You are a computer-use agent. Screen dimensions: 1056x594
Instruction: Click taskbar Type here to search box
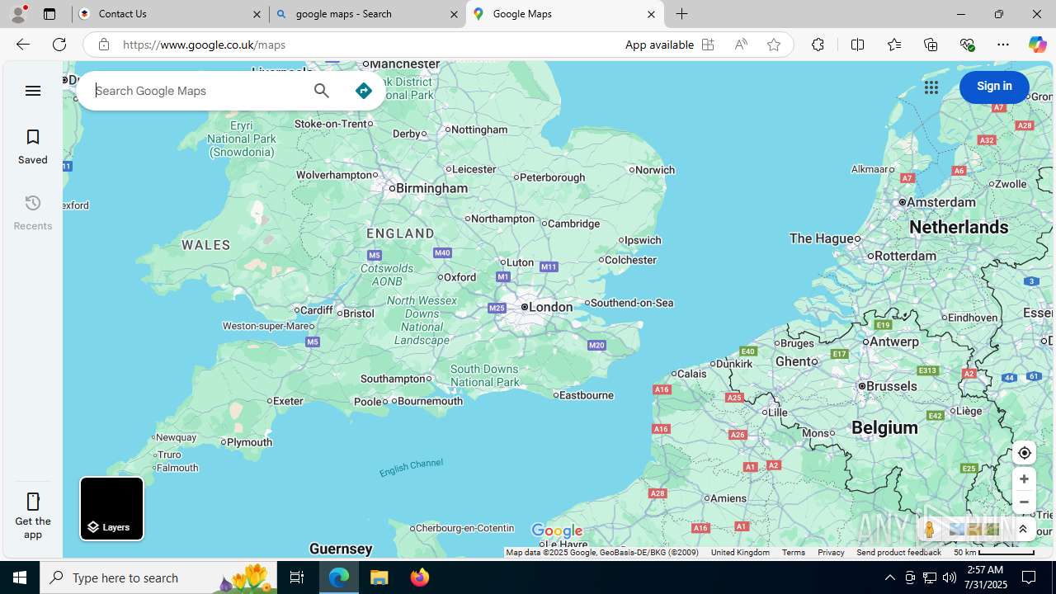(x=158, y=577)
